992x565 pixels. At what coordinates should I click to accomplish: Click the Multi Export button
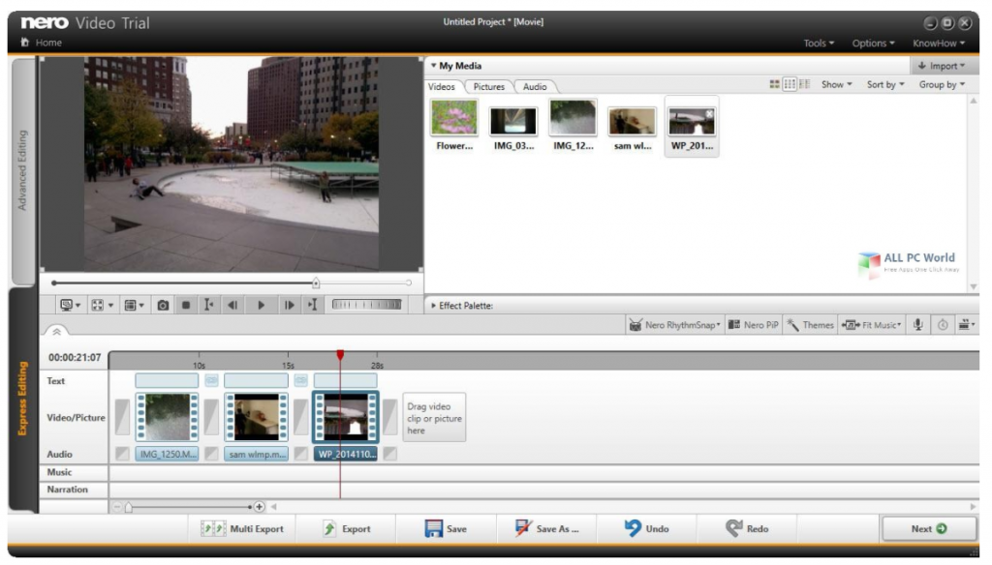242,529
